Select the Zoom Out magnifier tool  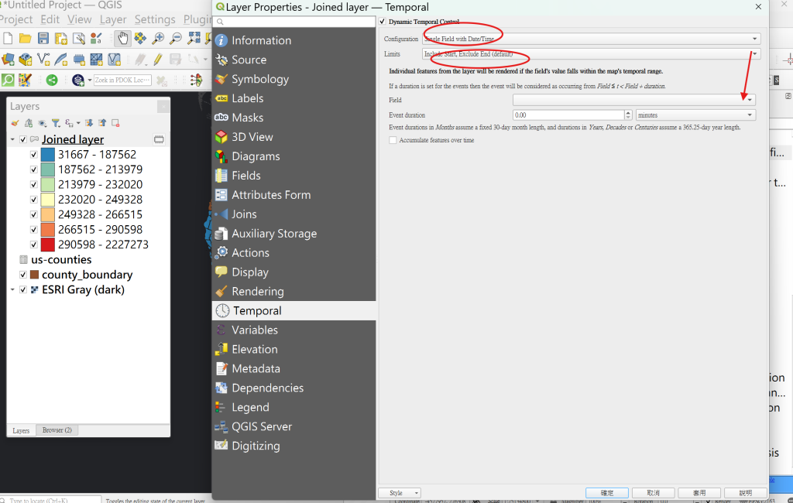point(176,39)
